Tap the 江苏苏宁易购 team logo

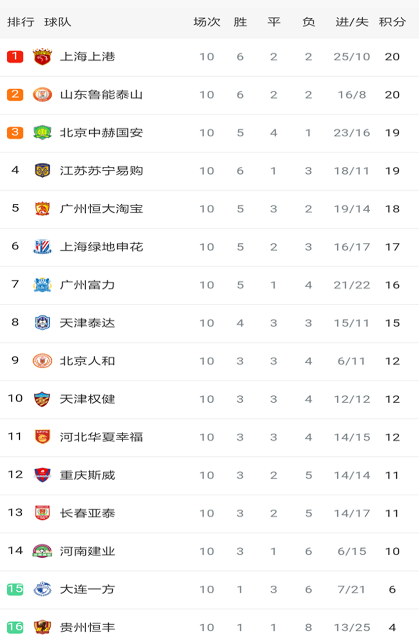[42, 171]
